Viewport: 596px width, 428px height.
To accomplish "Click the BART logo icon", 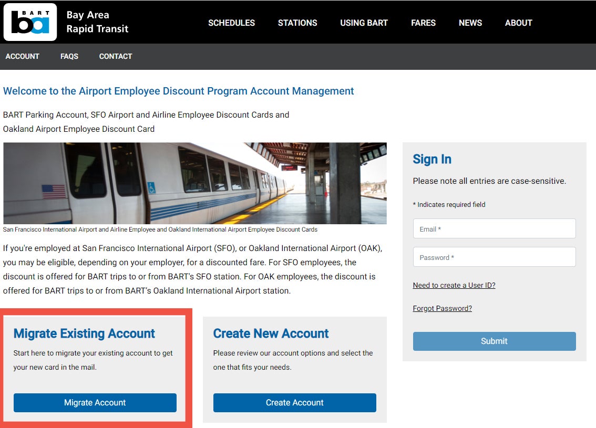I will [x=30, y=22].
